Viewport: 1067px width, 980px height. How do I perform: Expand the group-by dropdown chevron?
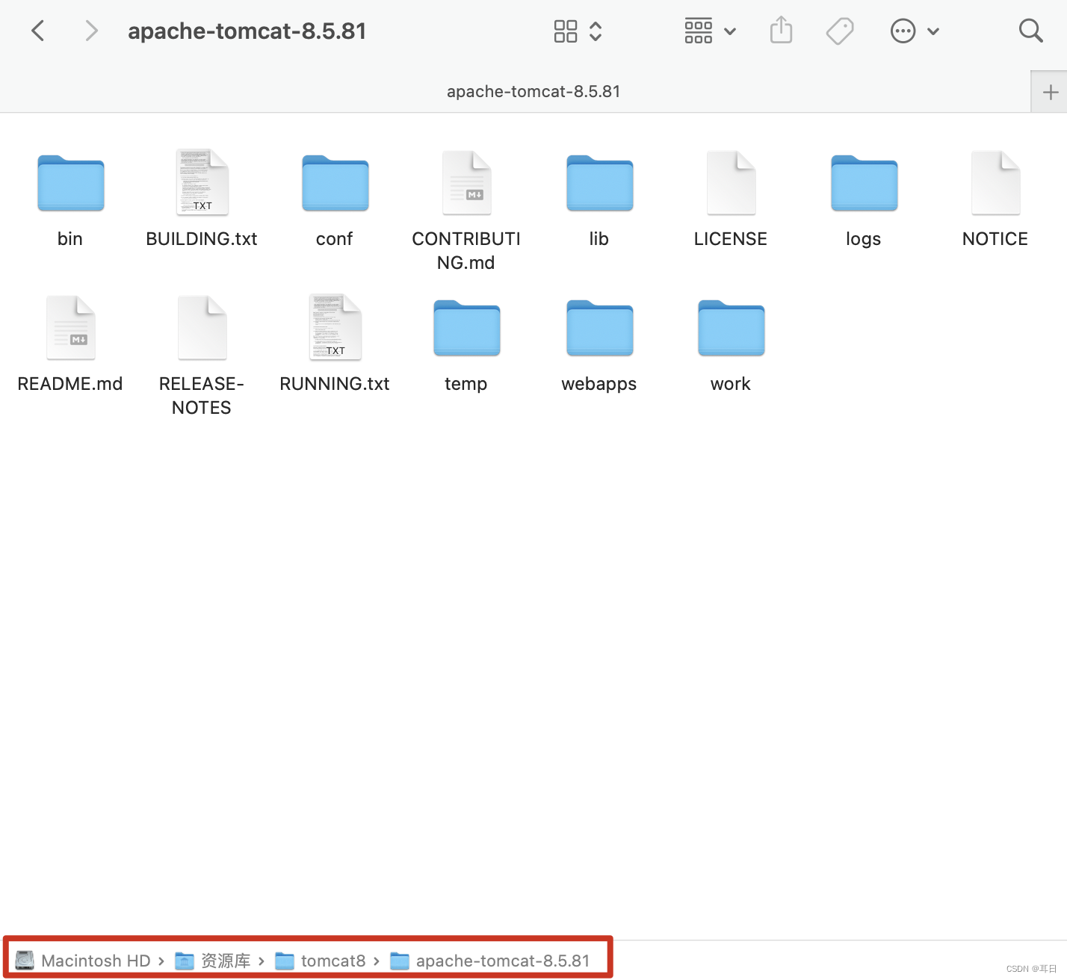(730, 31)
